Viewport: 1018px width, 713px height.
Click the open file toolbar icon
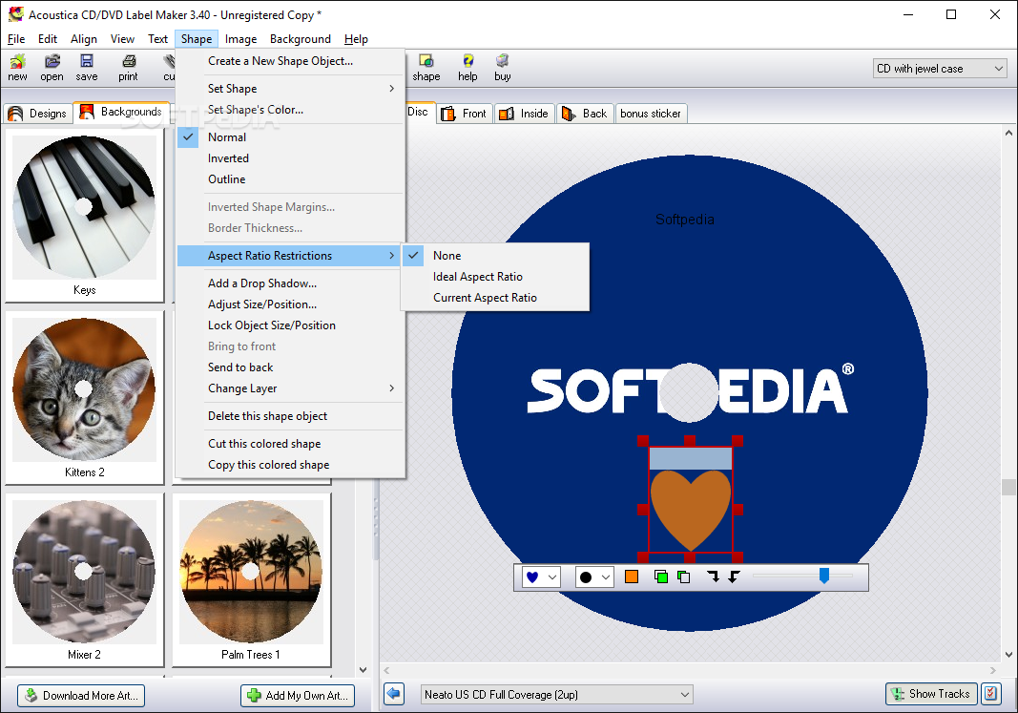pos(52,68)
